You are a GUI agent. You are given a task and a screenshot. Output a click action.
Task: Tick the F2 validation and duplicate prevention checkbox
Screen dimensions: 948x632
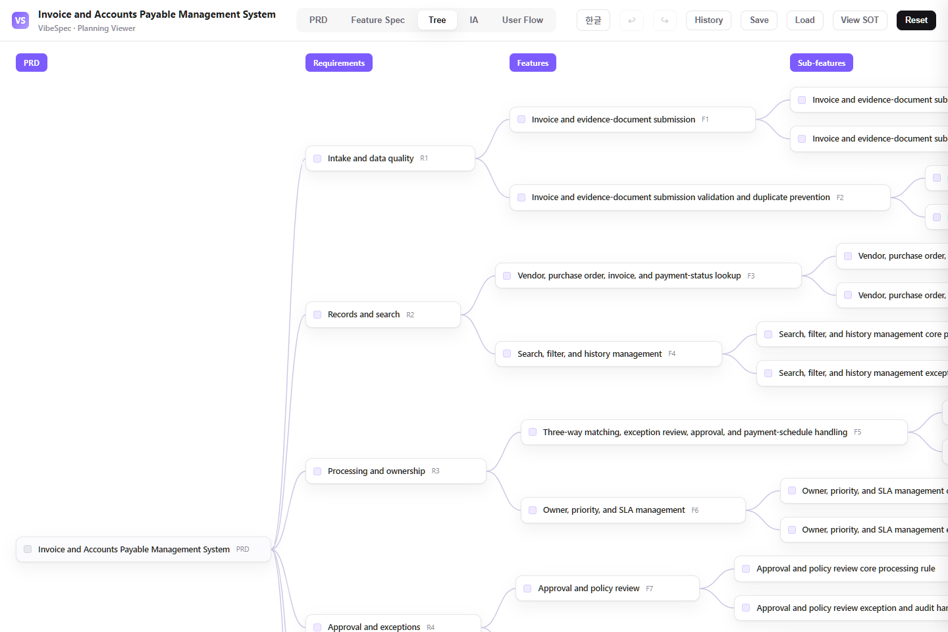(x=521, y=197)
